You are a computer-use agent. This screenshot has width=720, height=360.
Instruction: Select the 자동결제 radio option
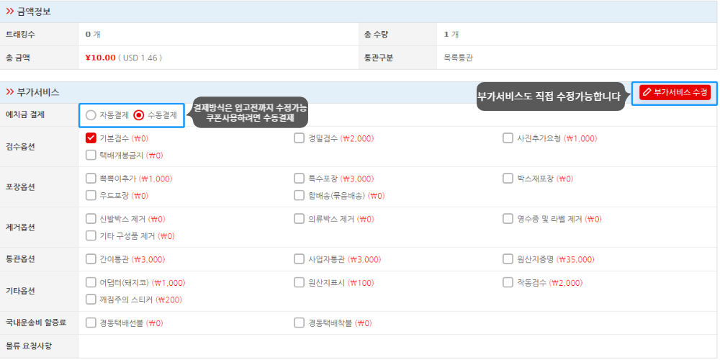(x=91, y=115)
